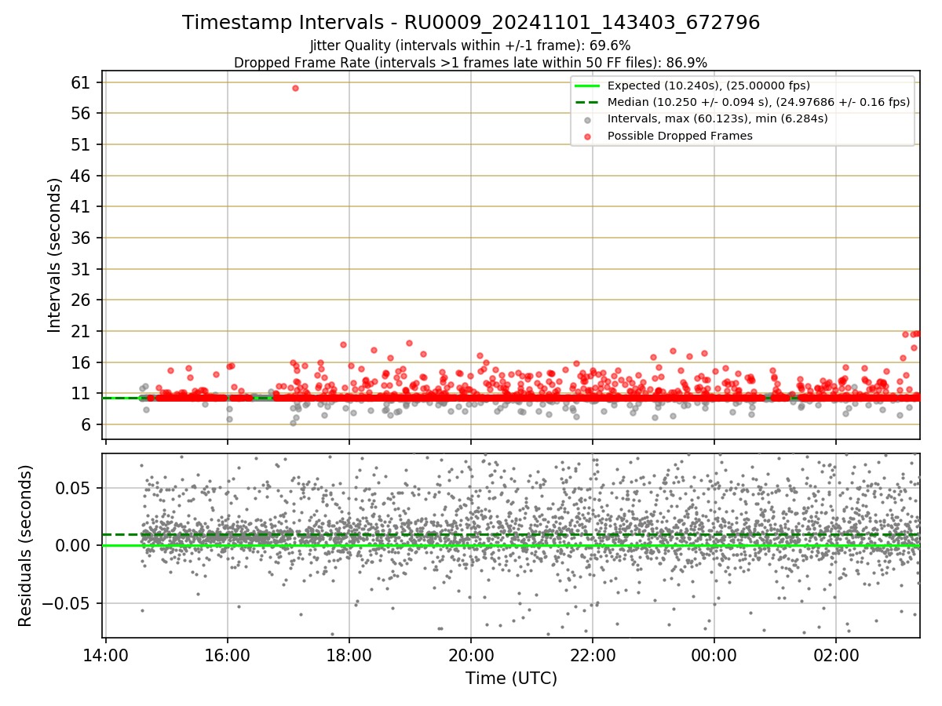Click the 61 tick on intervals axis
This screenshot has width=942, height=706.
(x=82, y=82)
